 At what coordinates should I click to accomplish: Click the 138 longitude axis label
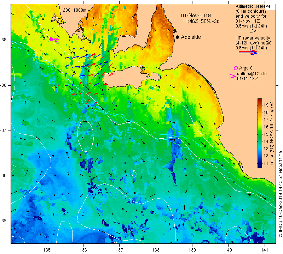tap(156, 250)
